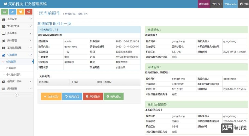Expand the 后台菜单 menu chevron
249x136 pixels.
click(x=31, y=33)
